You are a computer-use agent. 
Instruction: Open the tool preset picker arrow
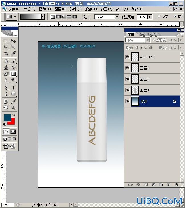15,17
